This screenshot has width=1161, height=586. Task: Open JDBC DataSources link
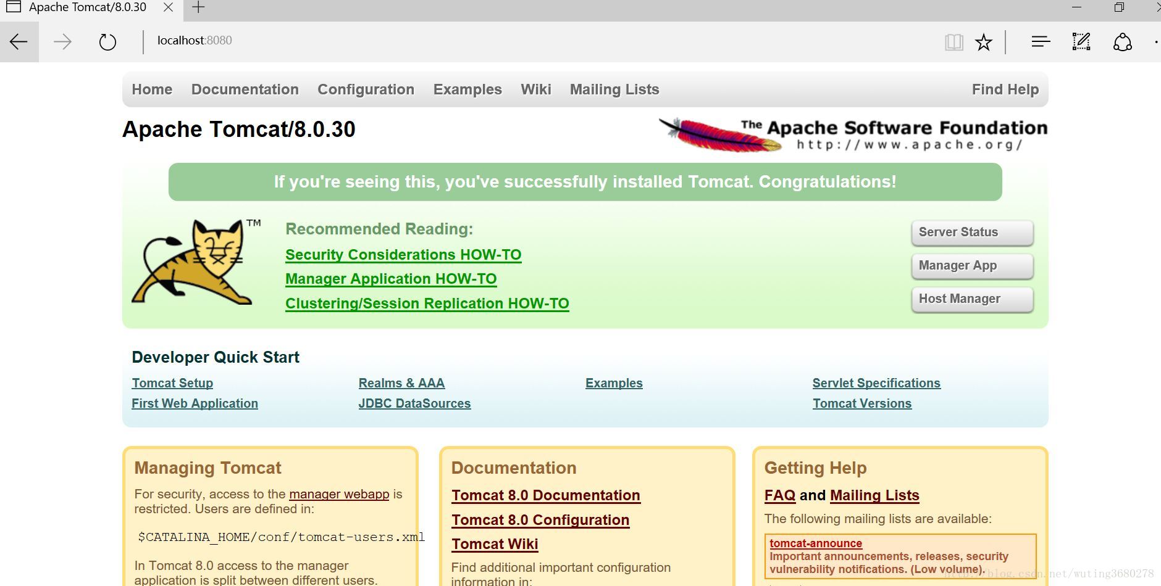pyautogui.click(x=414, y=403)
